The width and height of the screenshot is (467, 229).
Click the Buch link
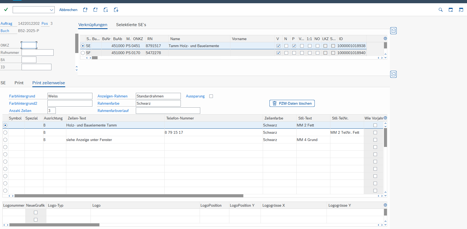coord(5,31)
